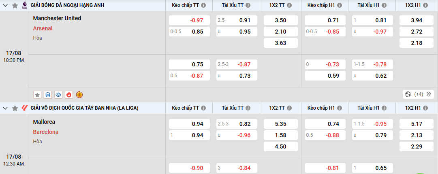This screenshot has height=174, width=438.
Task: Bet first-half Arsenal win 2.72
Action: [417, 32]
